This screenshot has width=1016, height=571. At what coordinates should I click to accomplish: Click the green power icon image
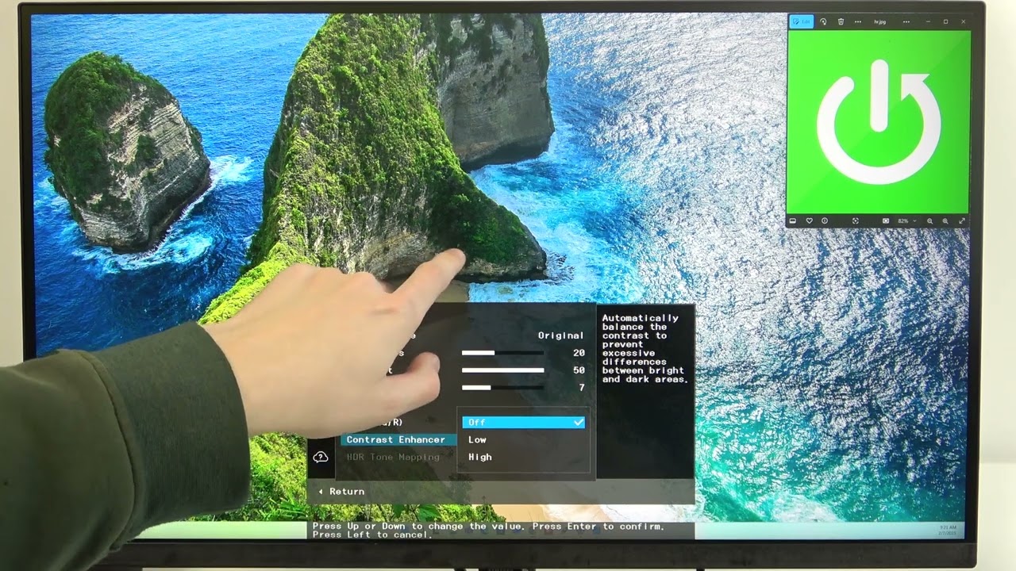879,121
